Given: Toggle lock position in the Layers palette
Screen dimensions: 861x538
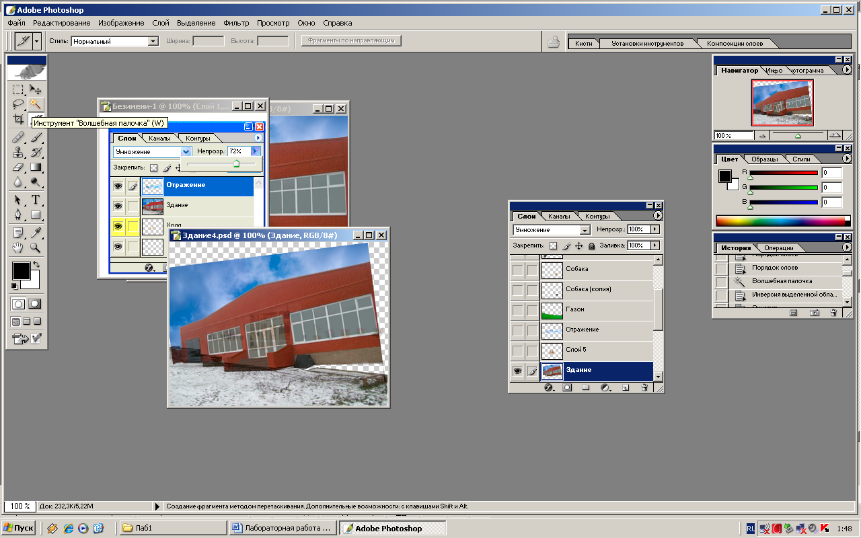Looking at the screenshot, I should [578, 246].
